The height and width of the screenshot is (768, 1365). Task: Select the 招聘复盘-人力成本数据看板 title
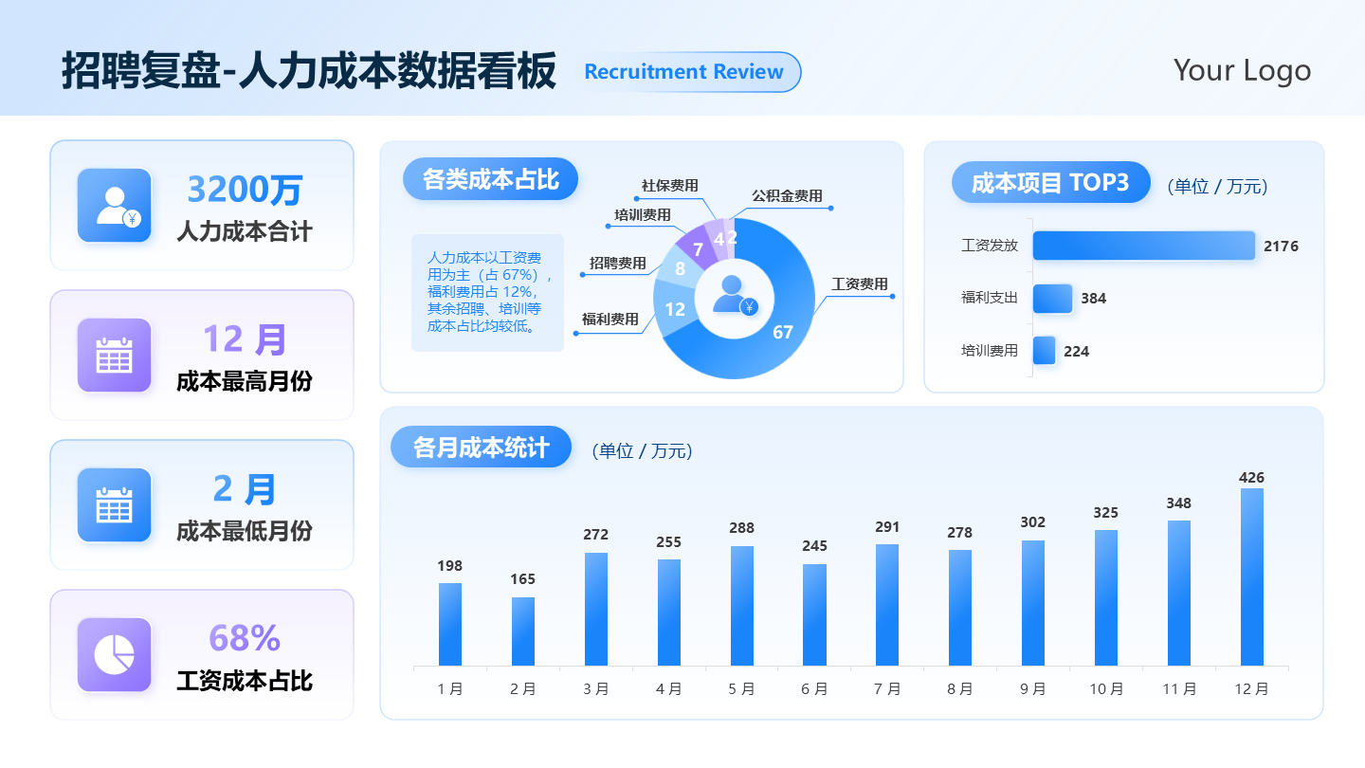coord(310,70)
